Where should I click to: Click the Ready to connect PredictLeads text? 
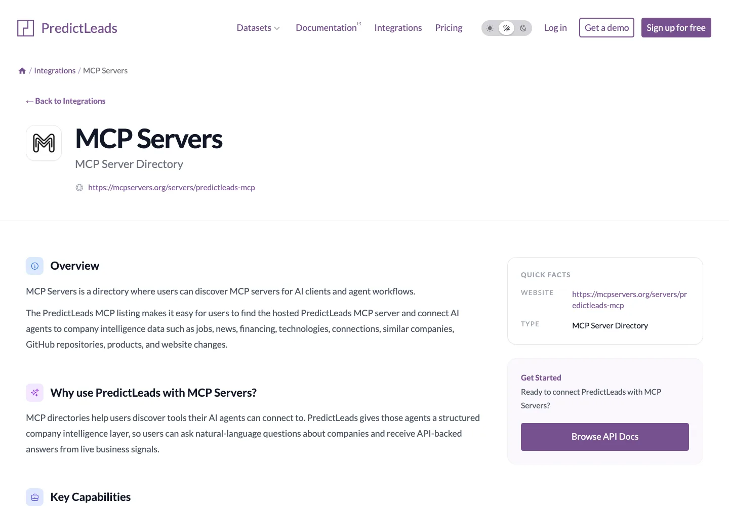(591, 399)
